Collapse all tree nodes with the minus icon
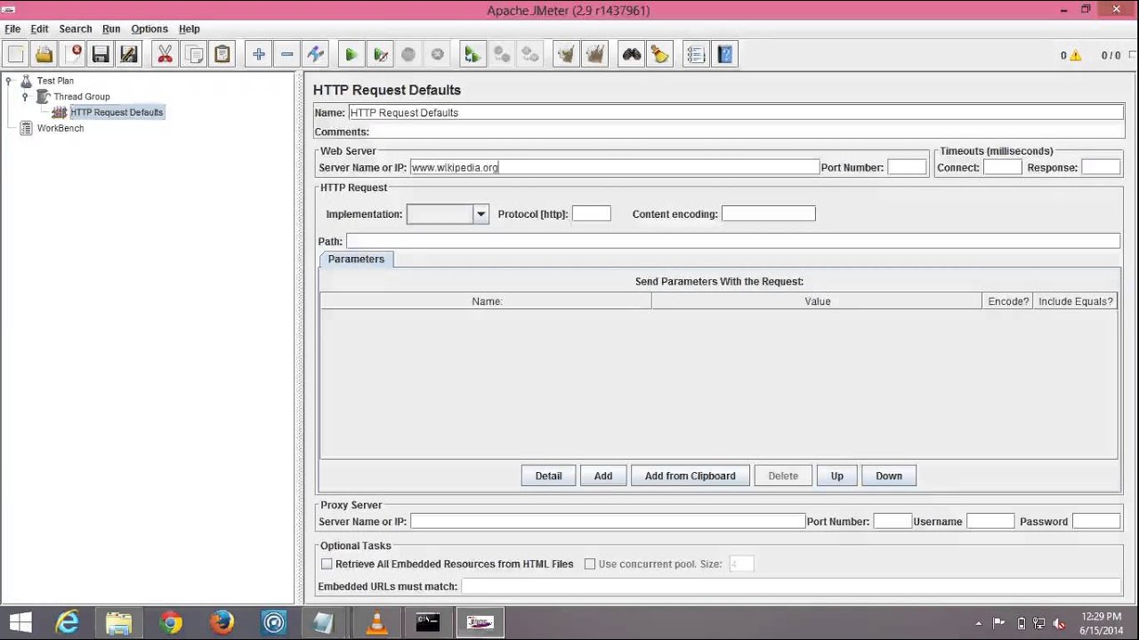This screenshot has width=1139, height=640. pyautogui.click(x=287, y=54)
